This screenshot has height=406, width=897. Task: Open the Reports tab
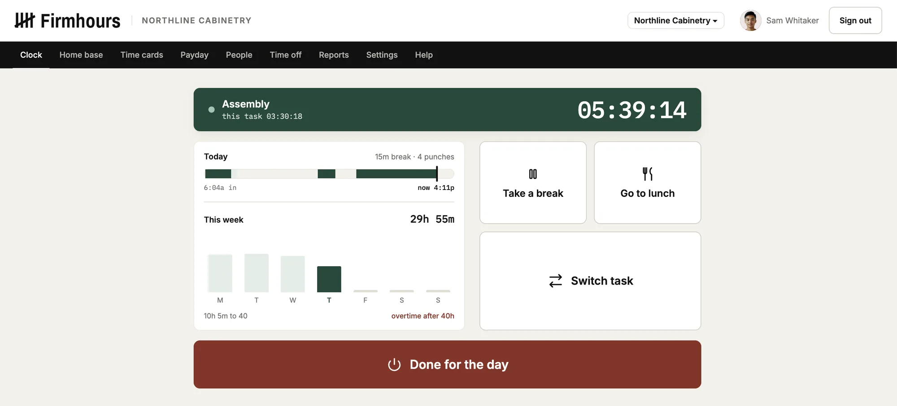point(334,55)
